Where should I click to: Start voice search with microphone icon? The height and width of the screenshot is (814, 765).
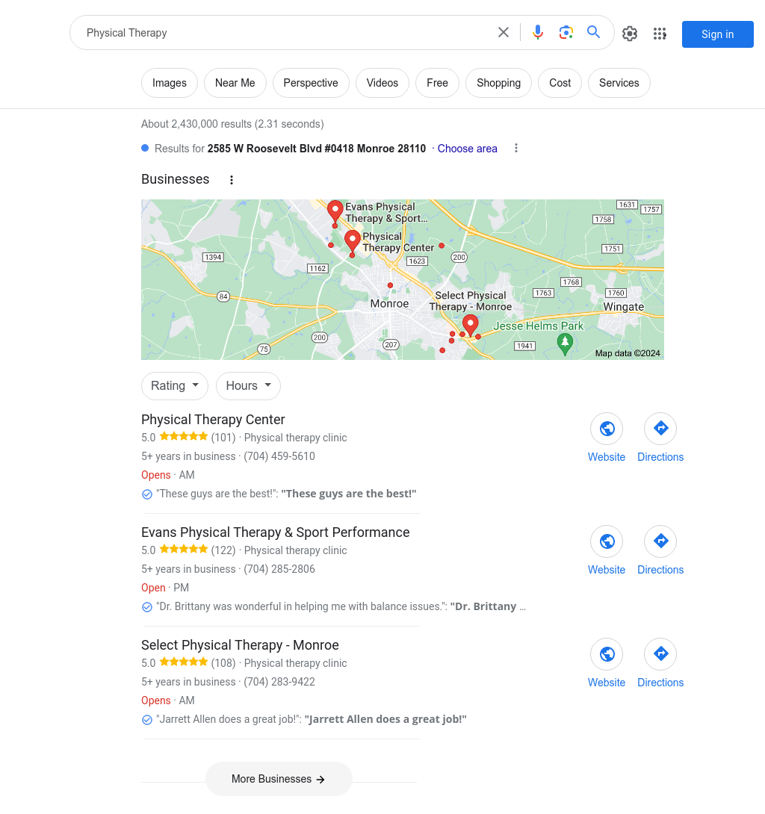click(x=538, y=33)
